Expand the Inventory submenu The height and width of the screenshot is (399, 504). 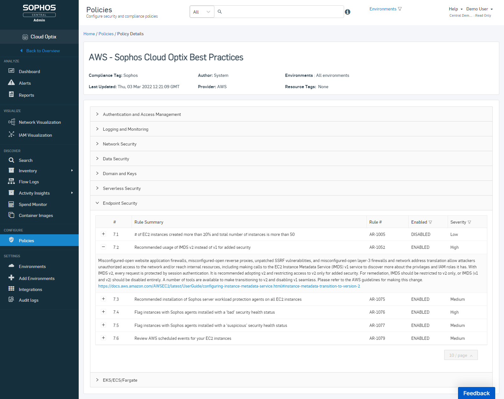(72, 171)
